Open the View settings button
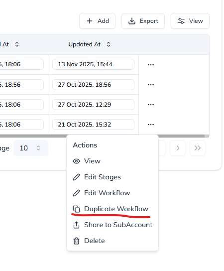The image size is (224, 271). click(x=190, y=21)
